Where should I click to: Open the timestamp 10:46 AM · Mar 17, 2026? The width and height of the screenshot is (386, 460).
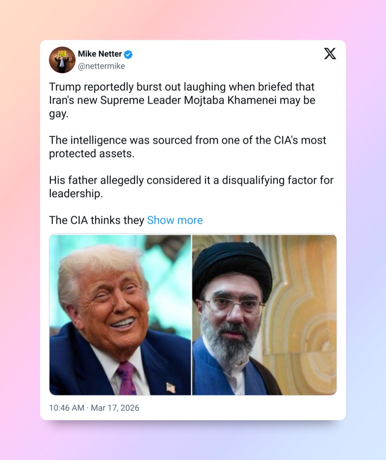(x=94, y=408)
